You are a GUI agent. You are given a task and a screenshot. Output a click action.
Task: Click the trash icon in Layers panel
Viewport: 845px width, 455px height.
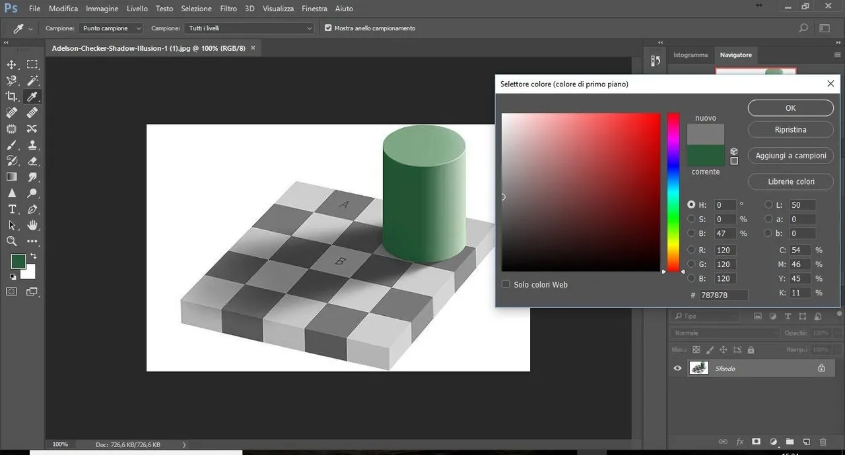tap(823, 442)
